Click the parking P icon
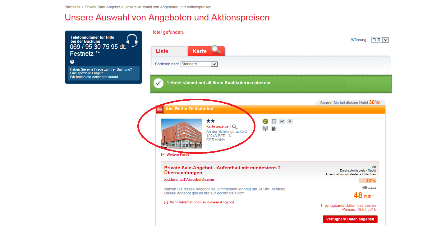 [x=290, y=121]
